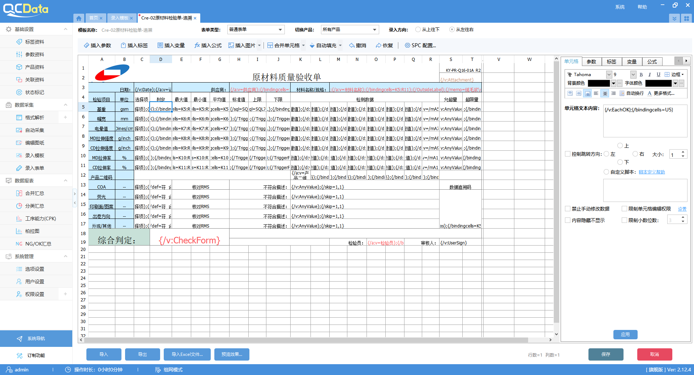Click the 单元格文本内容 text field
The height and width of the screenshot is (375, 694).
(645, 121)
